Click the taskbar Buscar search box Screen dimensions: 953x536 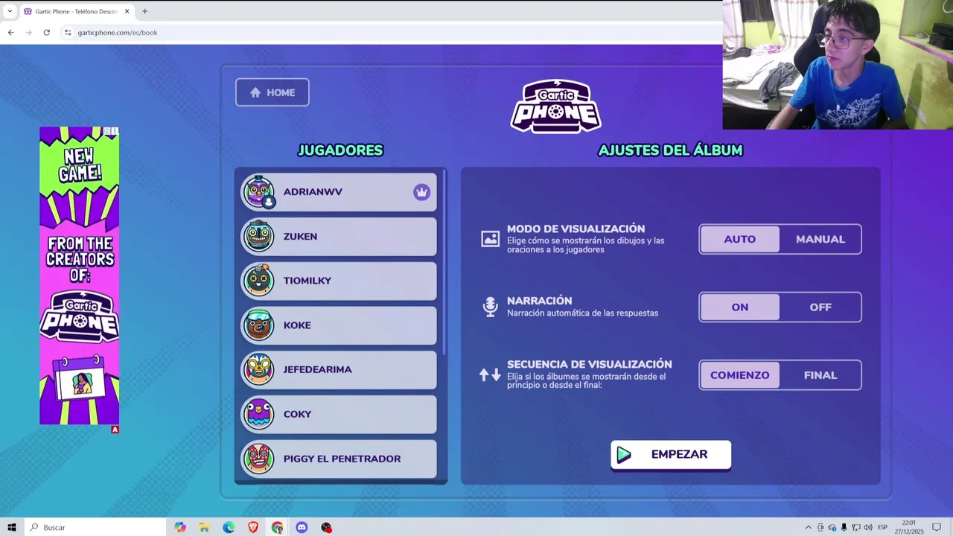point(95,527)
